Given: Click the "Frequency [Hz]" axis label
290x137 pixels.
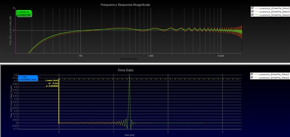Looking at the screenshot, I should click(128, 59).
